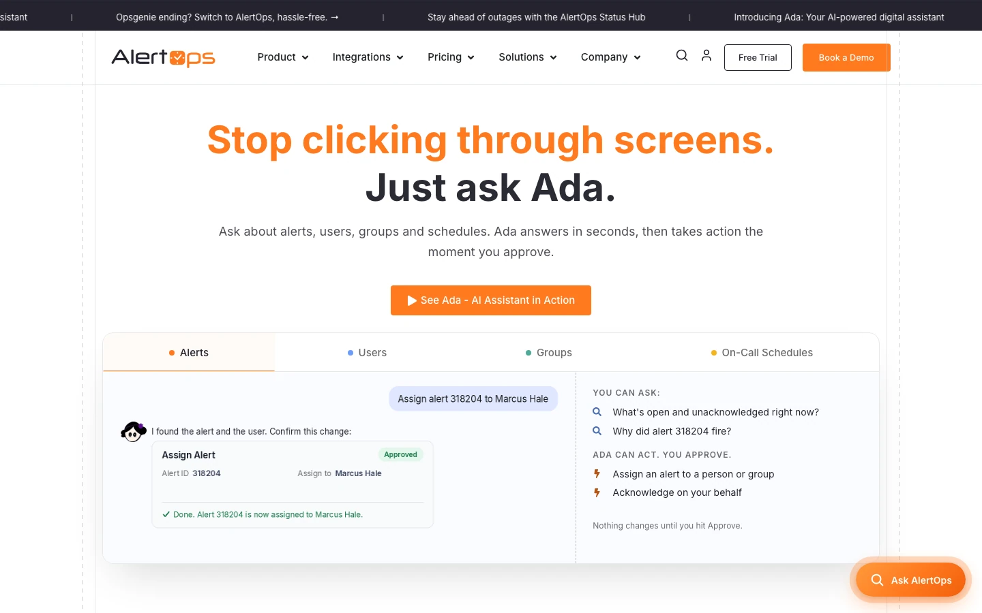982x613 pixels.
Task: Click magnifier icon beside "What's open and unacknowledged"
Action: pos(597,412)
